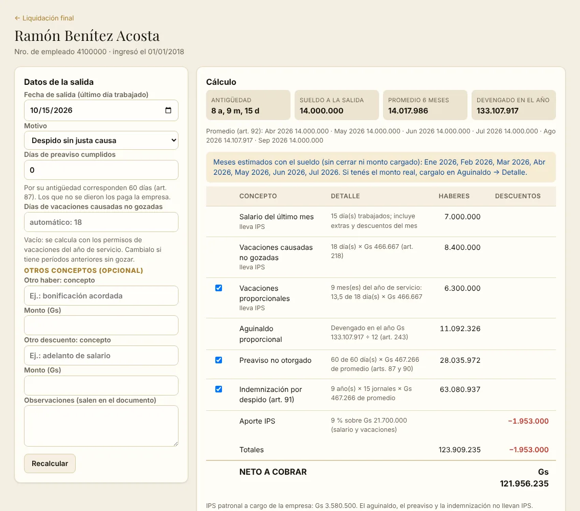The width and height of the screenshot is (580, 511).
Task: Click the Monto field under Otro descuento
Action: [x=101, y=385]
